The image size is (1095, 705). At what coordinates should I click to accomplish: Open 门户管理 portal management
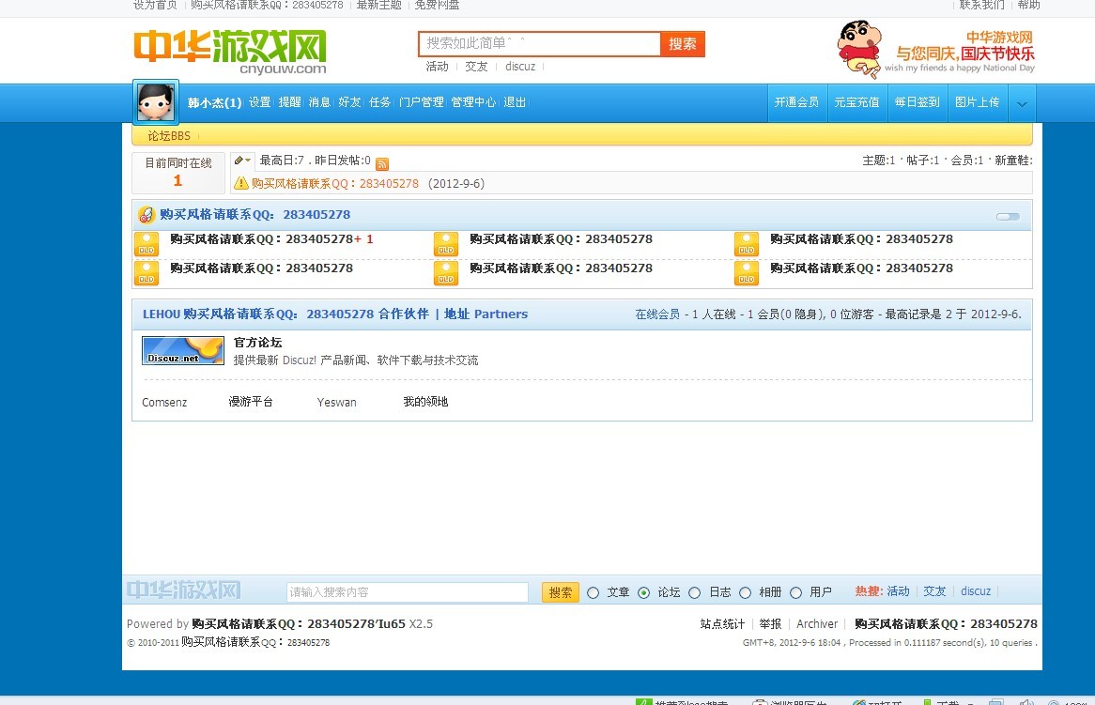pyautogui.click(x=421, y=102)
